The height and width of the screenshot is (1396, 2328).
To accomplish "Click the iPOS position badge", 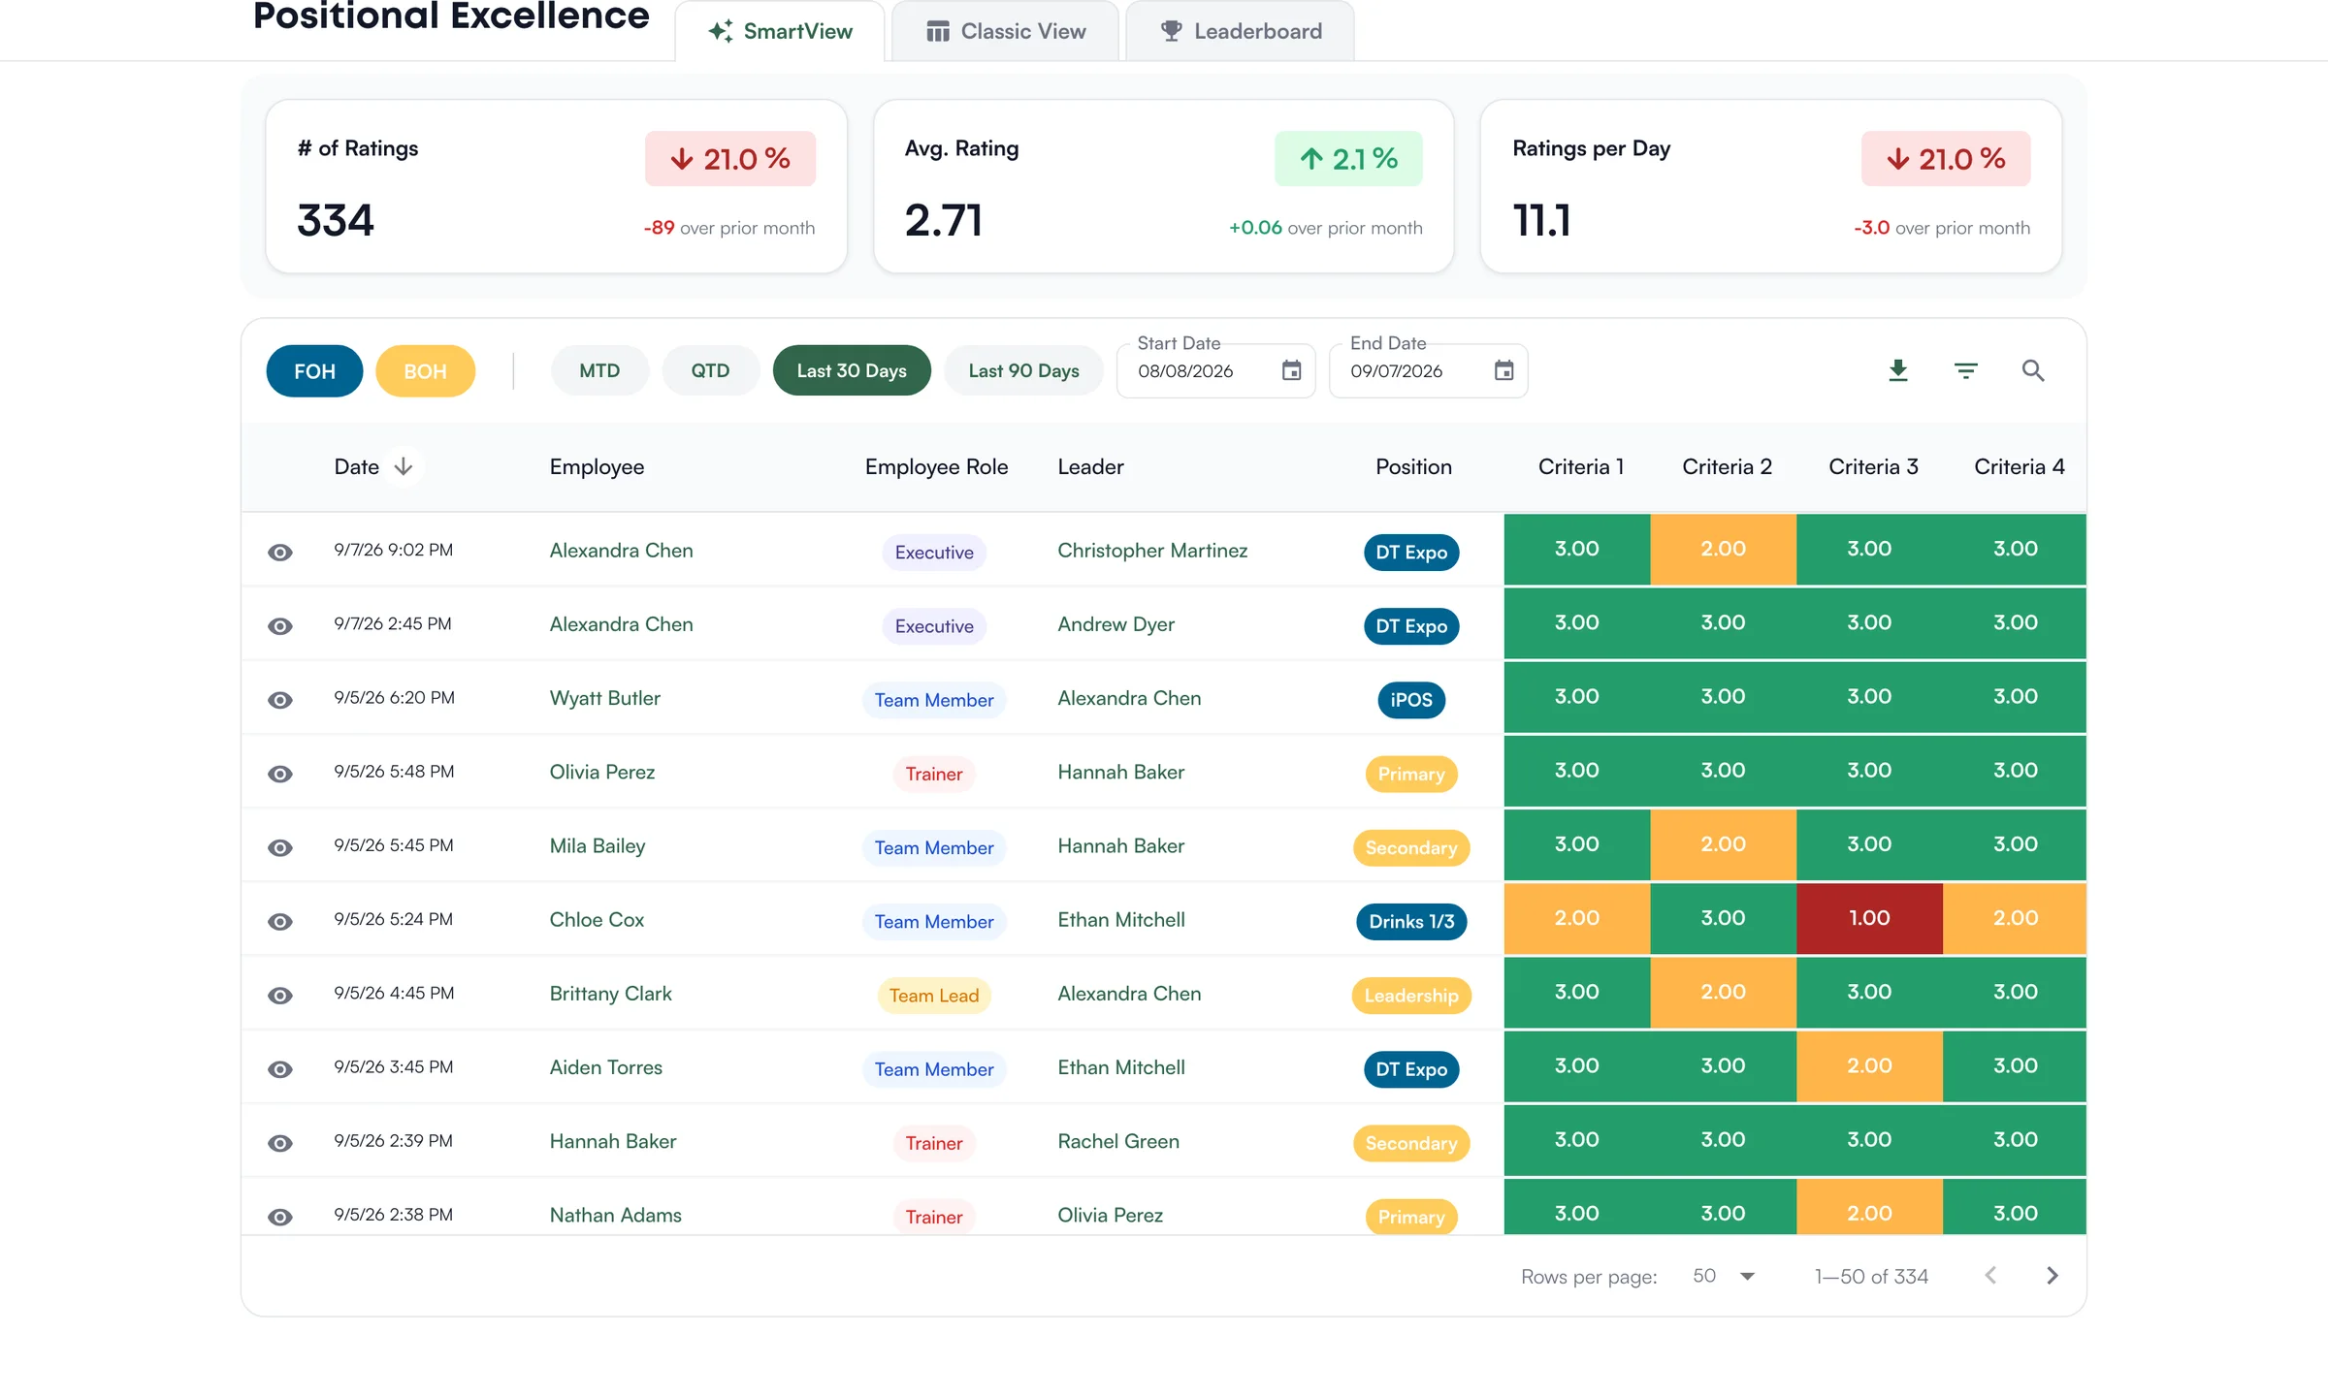I will click(x=1411, y=700).
